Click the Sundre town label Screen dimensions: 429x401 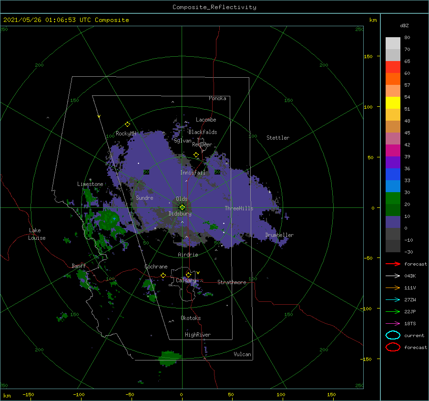(x=144, y=198)
